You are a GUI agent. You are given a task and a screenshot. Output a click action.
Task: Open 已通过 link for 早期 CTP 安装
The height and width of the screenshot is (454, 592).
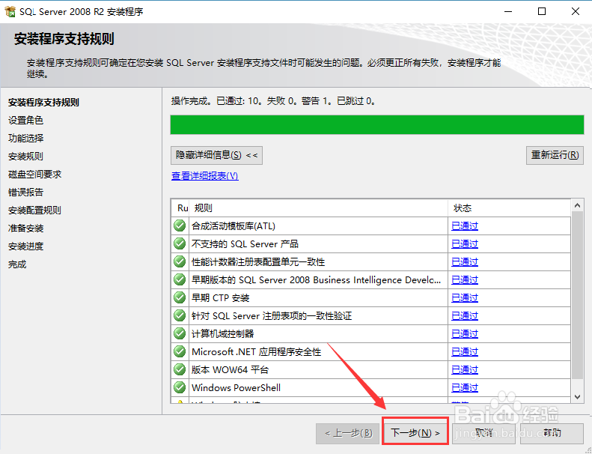(x=465, y=298)
